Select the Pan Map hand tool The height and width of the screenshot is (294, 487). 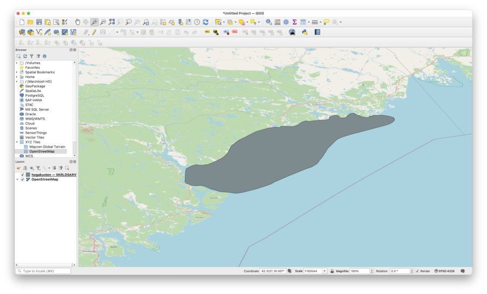(x=77, y=22)
